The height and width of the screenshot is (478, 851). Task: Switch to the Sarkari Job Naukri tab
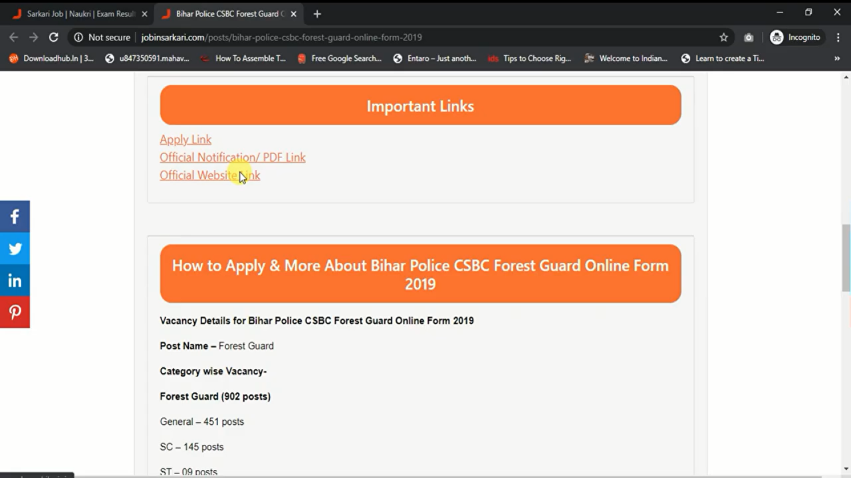tap(80, 14)
